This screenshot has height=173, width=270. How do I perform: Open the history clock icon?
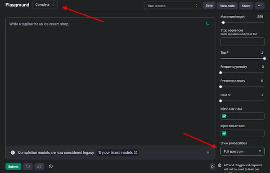51,166
